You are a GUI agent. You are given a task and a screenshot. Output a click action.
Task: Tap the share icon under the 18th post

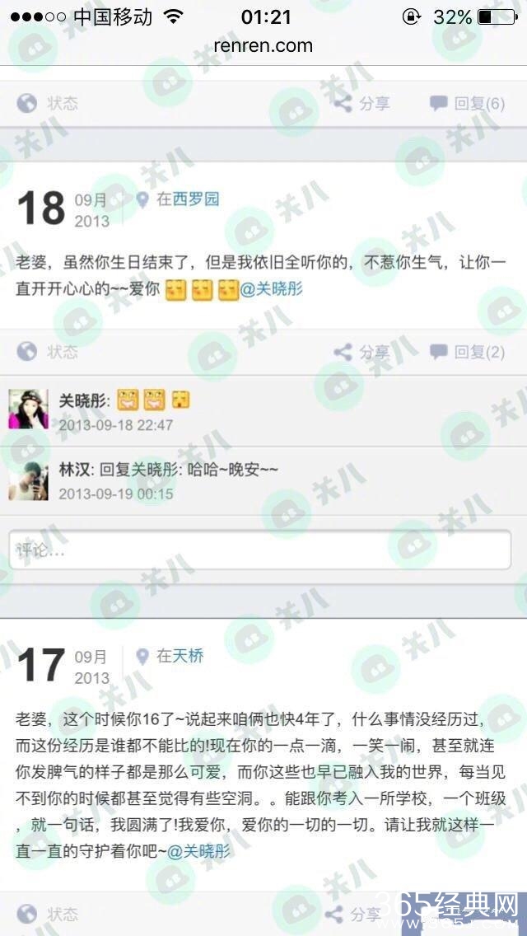(342, 352)
